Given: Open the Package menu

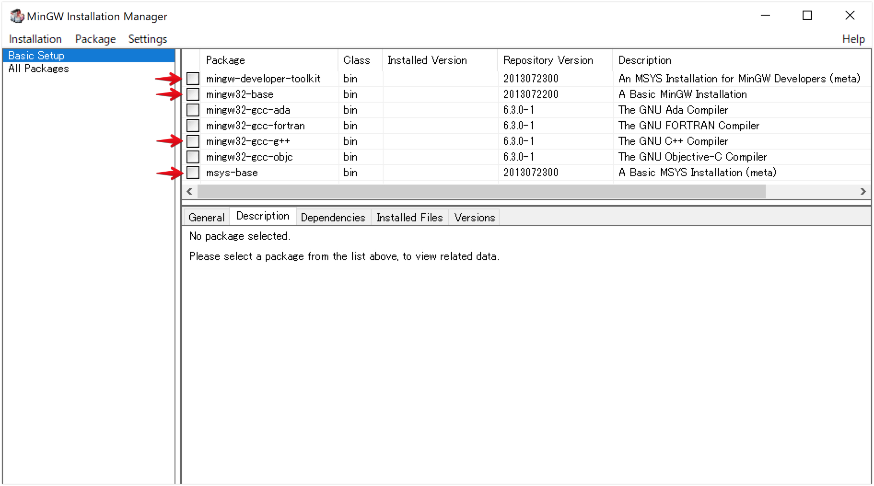Looking at the screenshot, I should [95, 39].
